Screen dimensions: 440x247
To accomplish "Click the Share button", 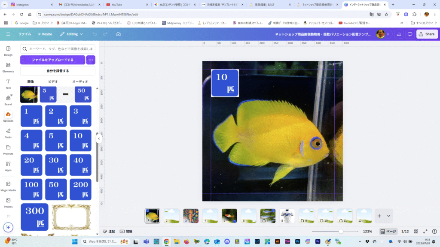I will pos(427,34).
